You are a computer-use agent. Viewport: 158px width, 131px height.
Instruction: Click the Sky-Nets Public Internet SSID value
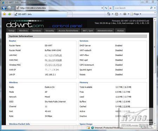55,102
